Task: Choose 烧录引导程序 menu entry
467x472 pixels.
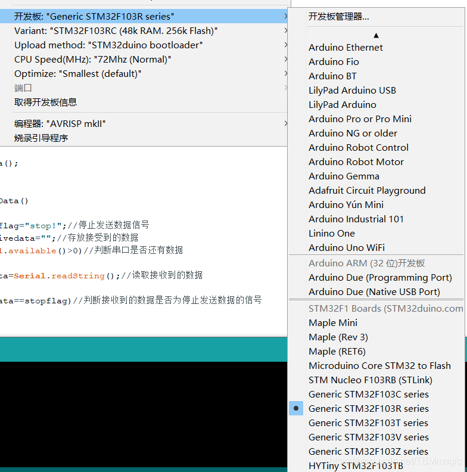Action: tap(144, 138)
